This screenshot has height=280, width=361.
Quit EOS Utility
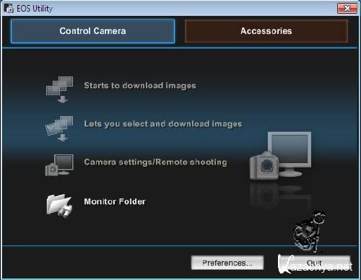click(x=314, y=263)
